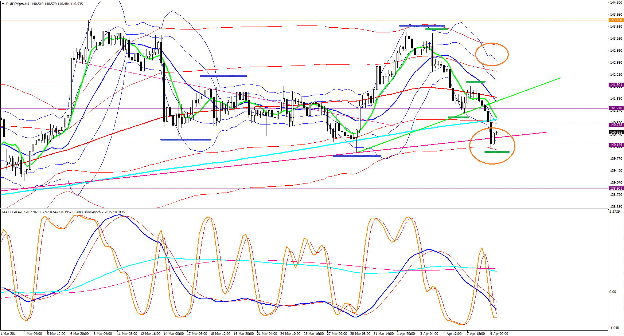Click the 0.00 level on indicator scale
This screenshot has width=624, height=336.
click(x=613, y=292)
